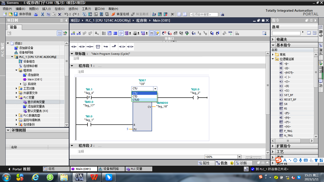Viewport: 324px width, 182px height.
Task: Open the 在线(O) menu
Action: tap(59, 9)
